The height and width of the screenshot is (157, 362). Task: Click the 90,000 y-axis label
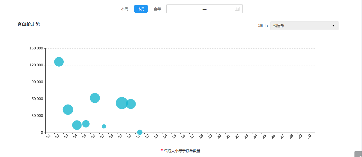[x=37, y=82]
